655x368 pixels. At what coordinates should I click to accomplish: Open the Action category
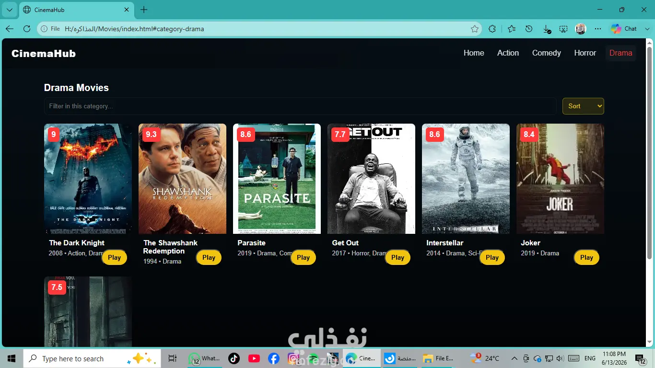click(x=508, y=53)
